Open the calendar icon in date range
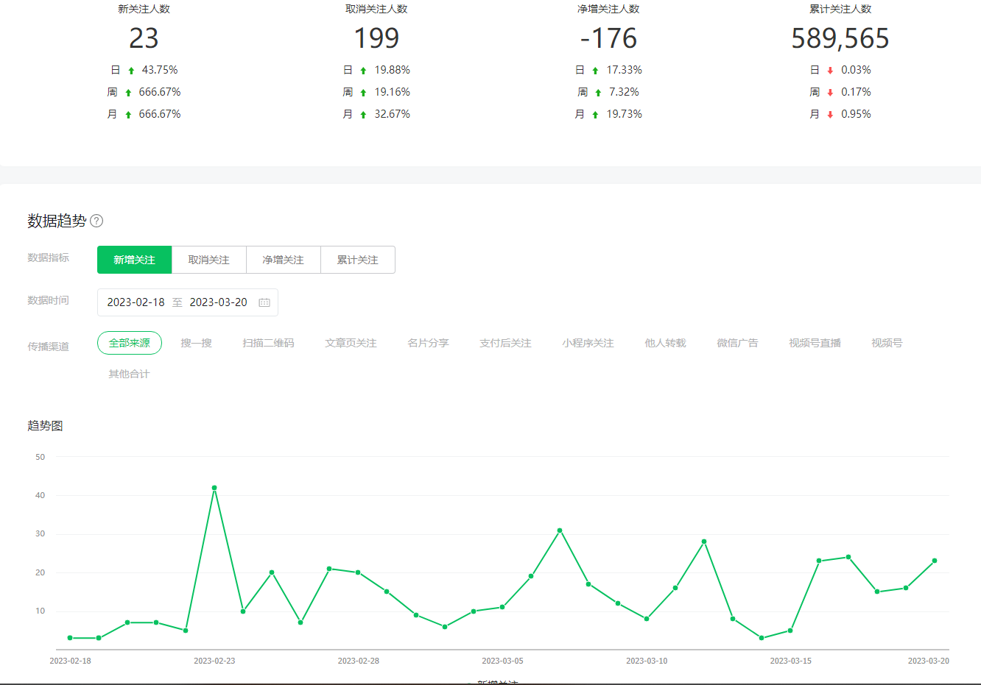Viewport: 981px width, 685px height. click(264, 302)
